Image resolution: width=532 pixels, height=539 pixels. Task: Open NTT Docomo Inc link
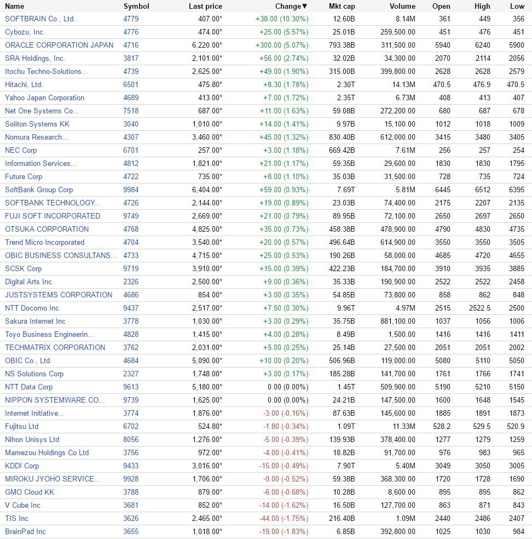(x=32, y=308)
